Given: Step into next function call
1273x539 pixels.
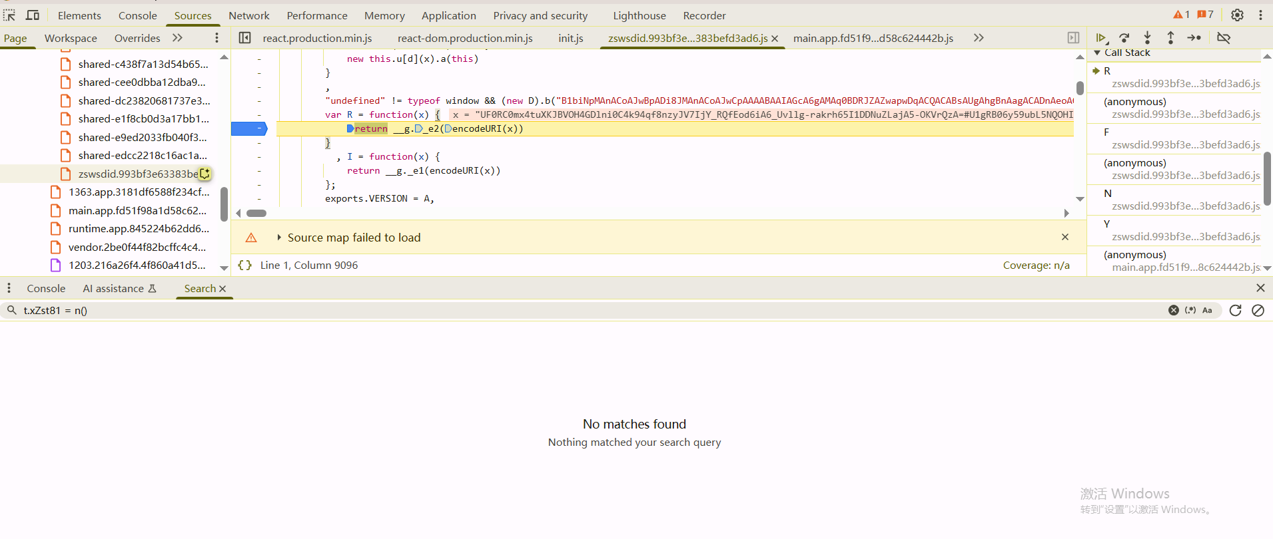Looking at the screenshot, I should point(1147,38).
